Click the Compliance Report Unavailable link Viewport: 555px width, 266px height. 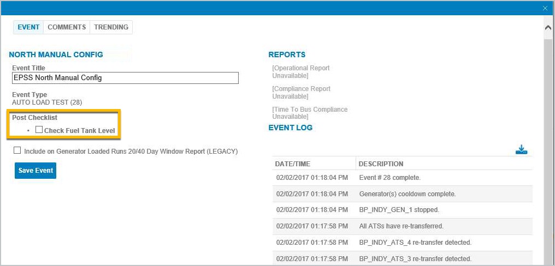tap(301, 93)
